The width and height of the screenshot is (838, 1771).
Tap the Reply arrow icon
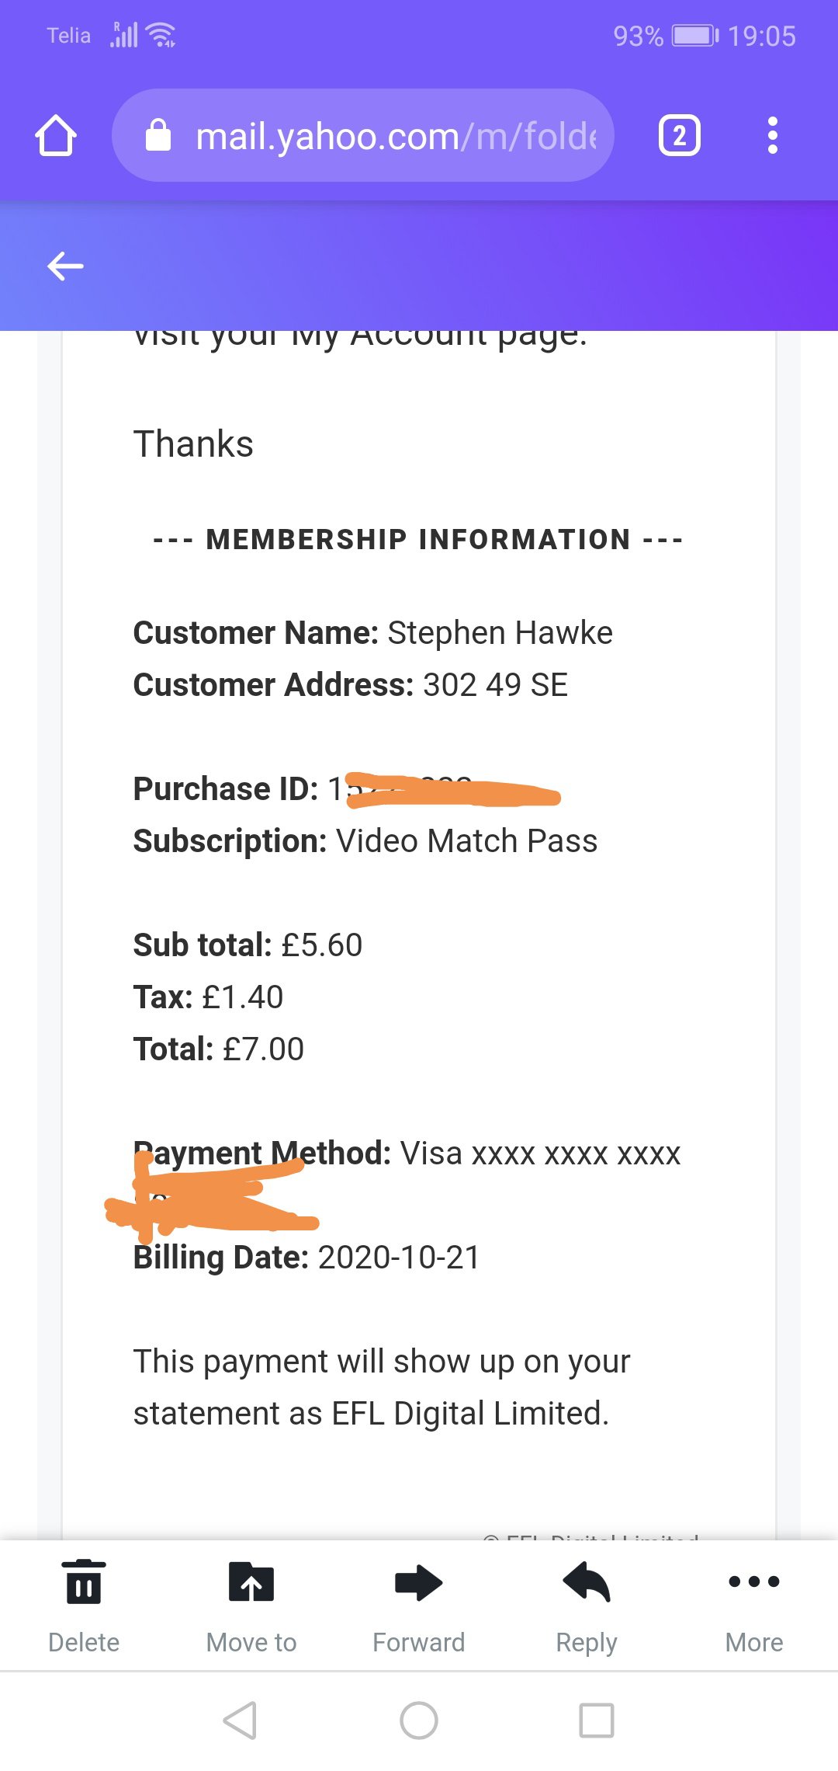click(x=587, y=1582)
